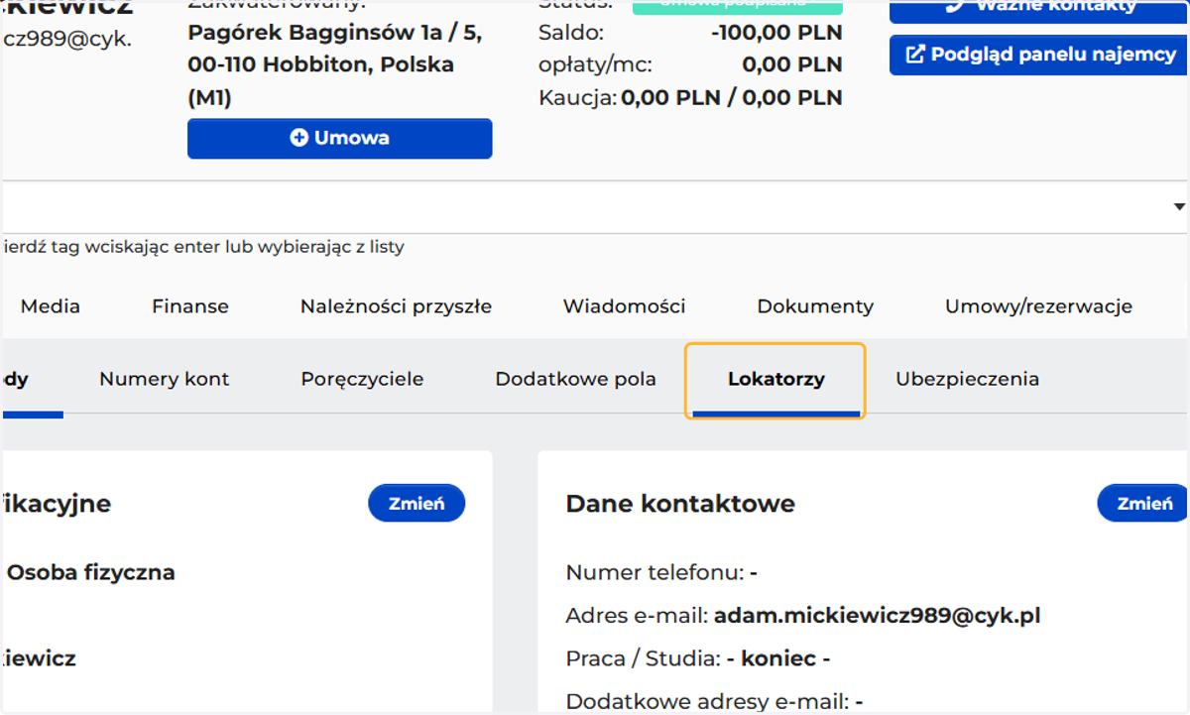Click the Dane kontaktowe heading

click(680, 504)
